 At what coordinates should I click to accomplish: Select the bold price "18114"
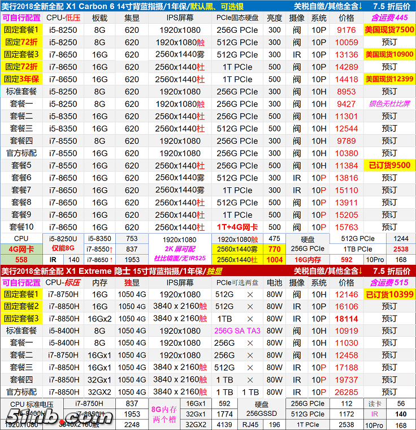(x=346, y=319)
